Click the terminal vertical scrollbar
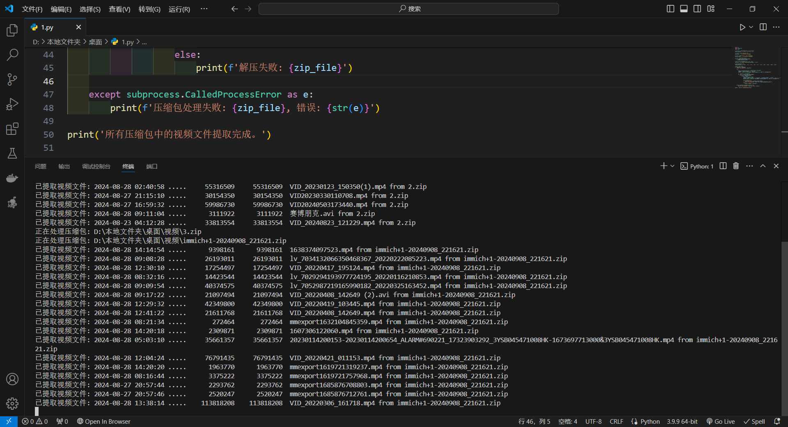788x427 pixels. pyautogui.click(x=784, y=328)
